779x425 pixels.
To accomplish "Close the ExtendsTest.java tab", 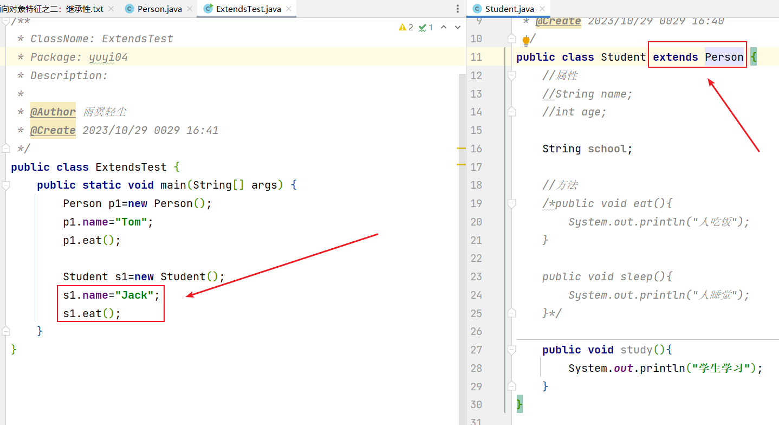I will (x=288, y=9).
